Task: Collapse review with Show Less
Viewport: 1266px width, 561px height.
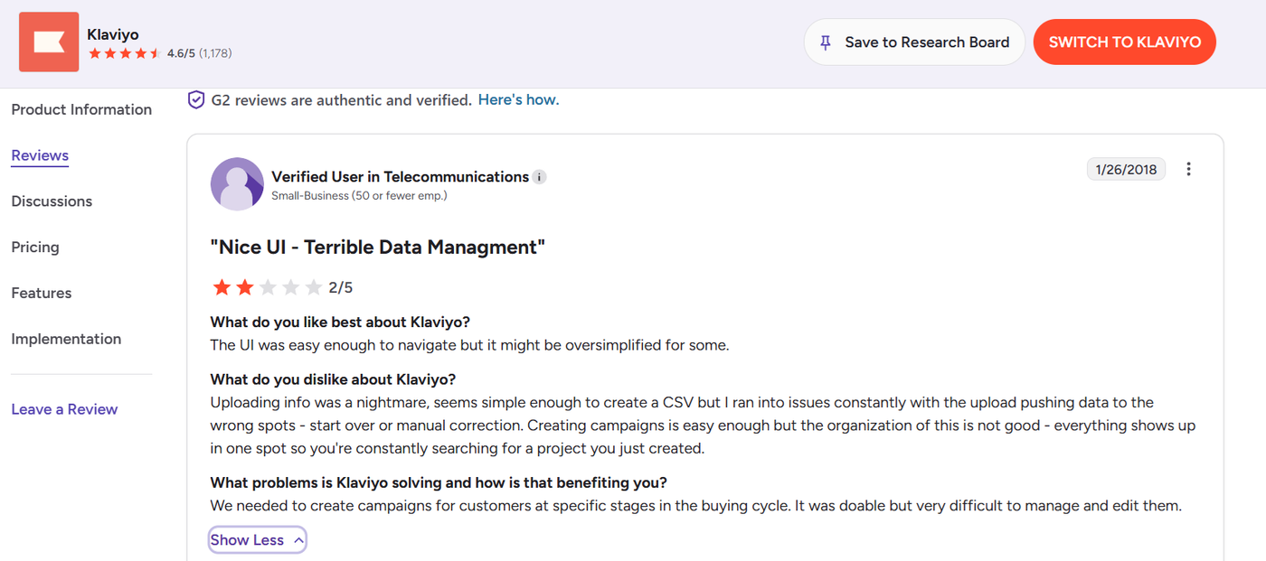Action: point(257,540)
